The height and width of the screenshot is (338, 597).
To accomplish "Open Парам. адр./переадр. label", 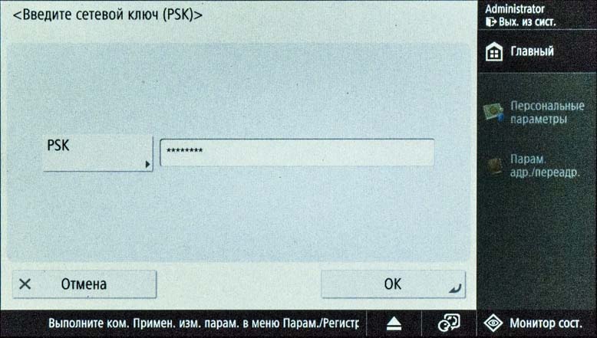I will [x=545, y=166].
